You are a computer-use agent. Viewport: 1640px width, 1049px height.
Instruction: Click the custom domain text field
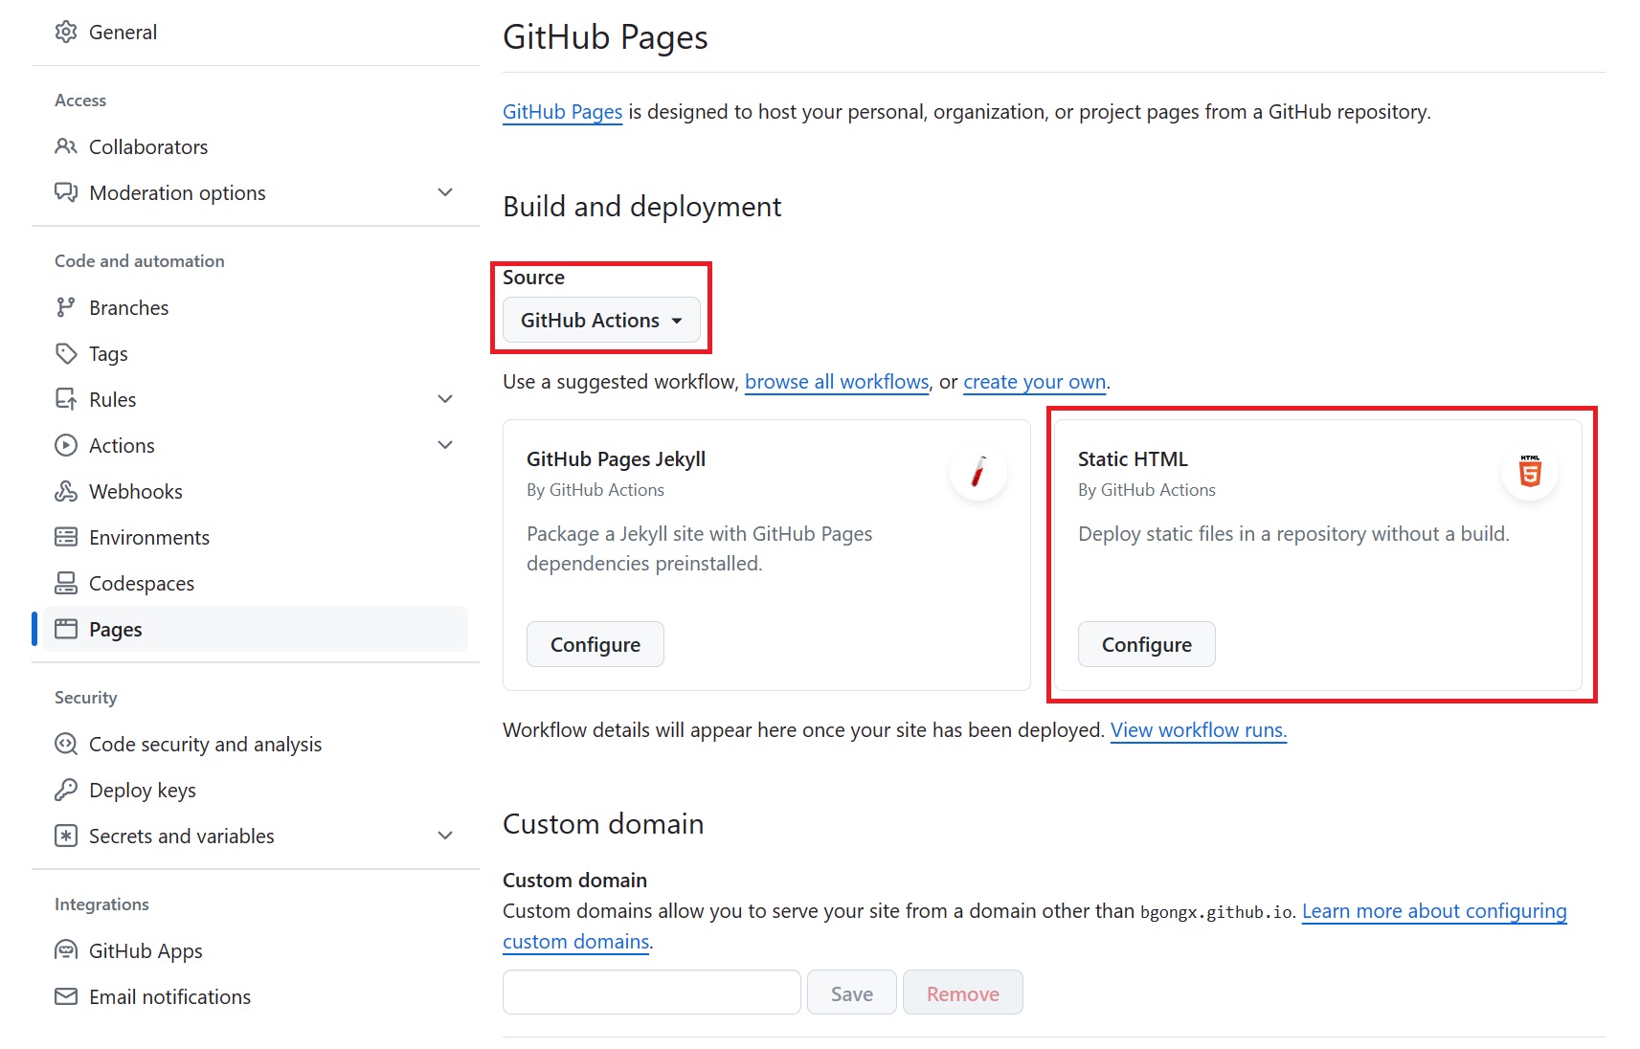pyautogui.click(x=652, y=992)
